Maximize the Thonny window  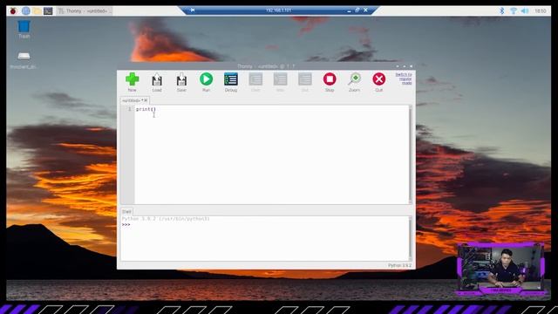405,66
